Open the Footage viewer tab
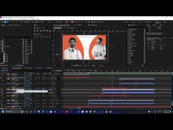The height and width of the screenshot is (130, 173). click(x=94, y=25)
